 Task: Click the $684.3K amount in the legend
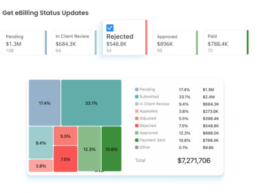click(x=211, y=104)
